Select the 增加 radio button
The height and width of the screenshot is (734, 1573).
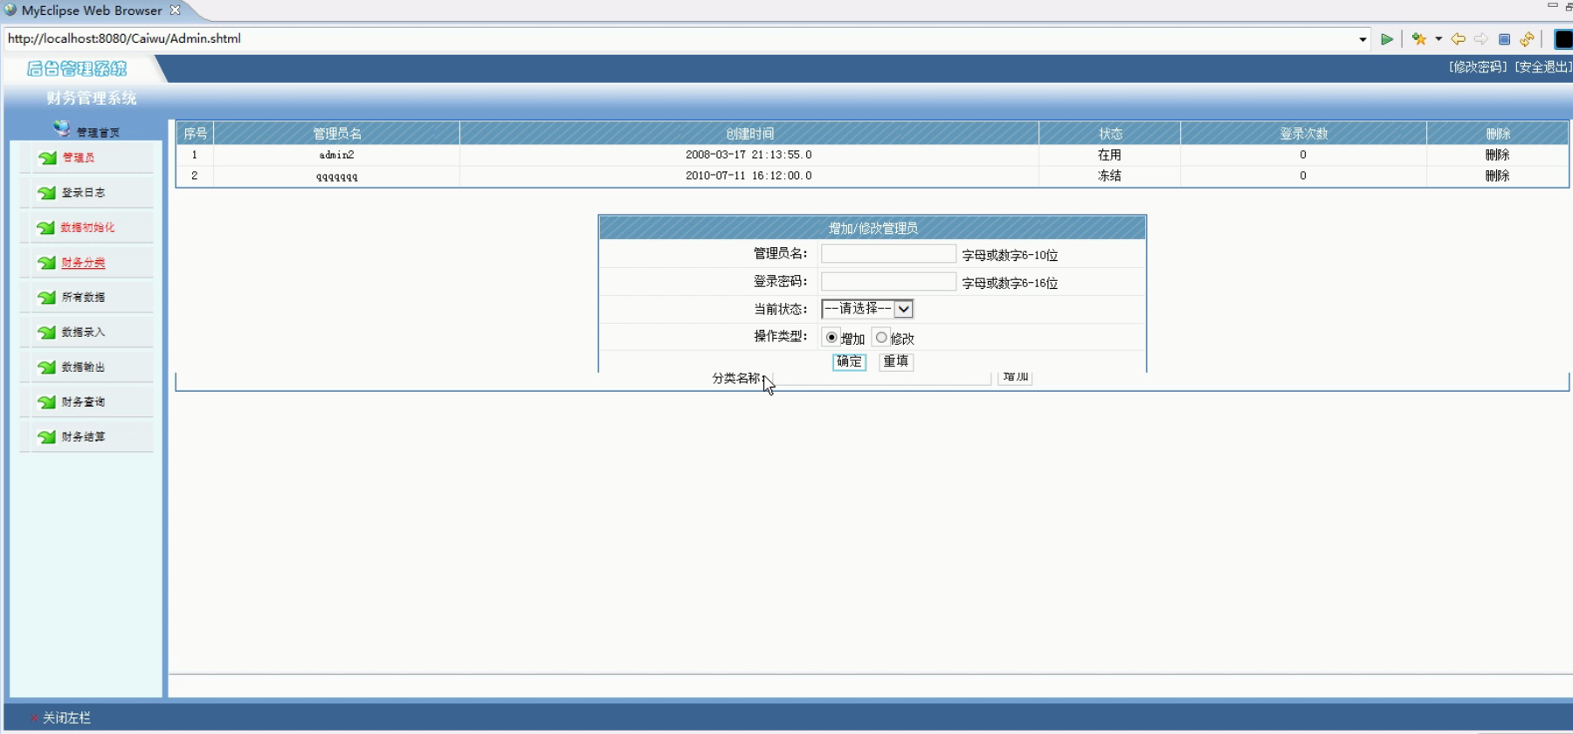[831, 338]
